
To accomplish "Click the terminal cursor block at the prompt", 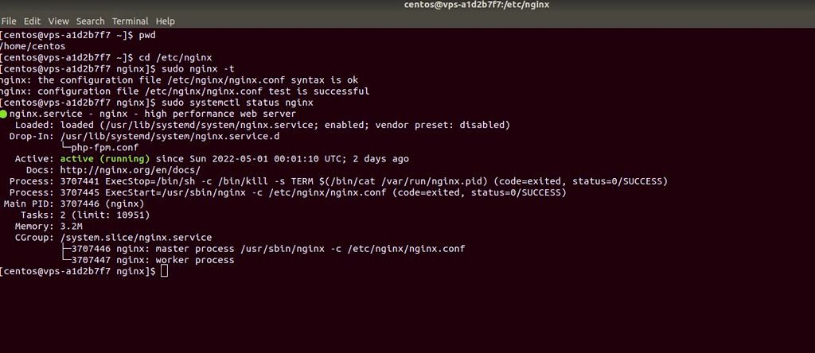I will tap(164, 271).
